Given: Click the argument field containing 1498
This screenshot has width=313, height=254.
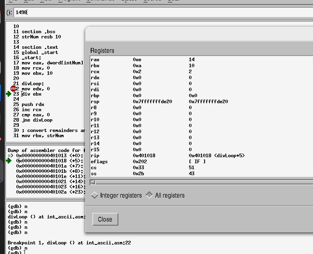Looking at the screenshot, I should coord(163,12).
